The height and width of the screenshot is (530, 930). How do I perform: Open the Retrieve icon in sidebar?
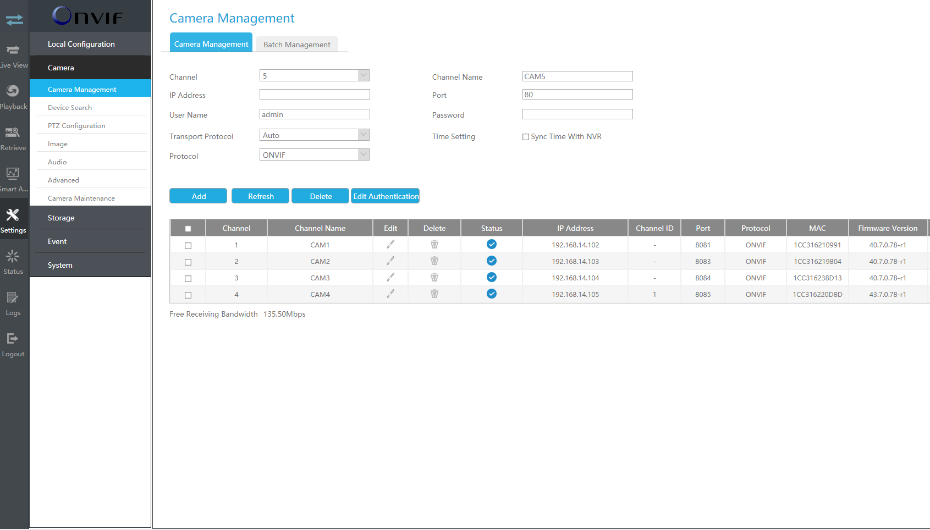click(13, 132)
